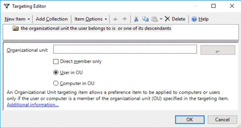
Task: Open the New Item dropdown
Action: tap(17, 19)
